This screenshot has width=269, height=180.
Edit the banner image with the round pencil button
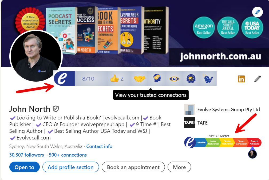click(257, 12)
